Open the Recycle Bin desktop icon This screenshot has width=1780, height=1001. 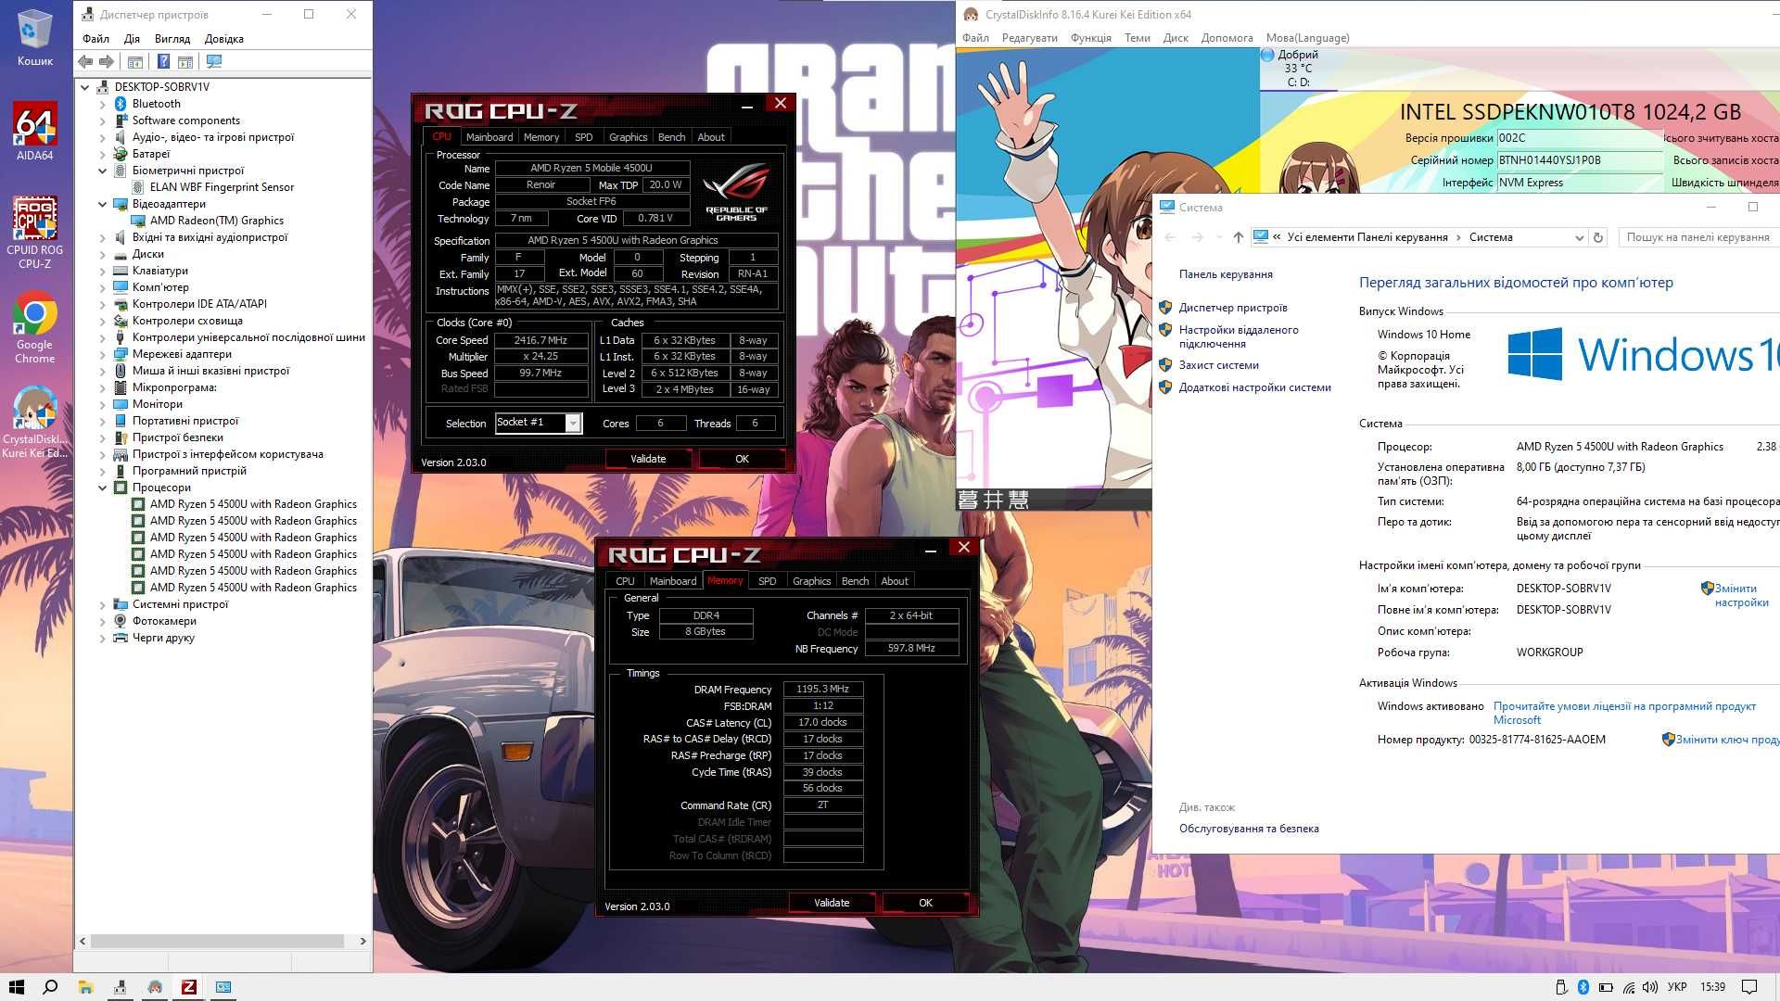[x=34, y=38]
